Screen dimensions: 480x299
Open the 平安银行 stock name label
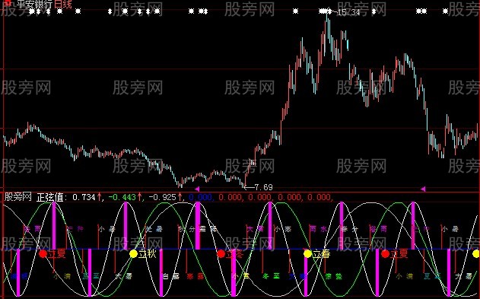point(35,5)
